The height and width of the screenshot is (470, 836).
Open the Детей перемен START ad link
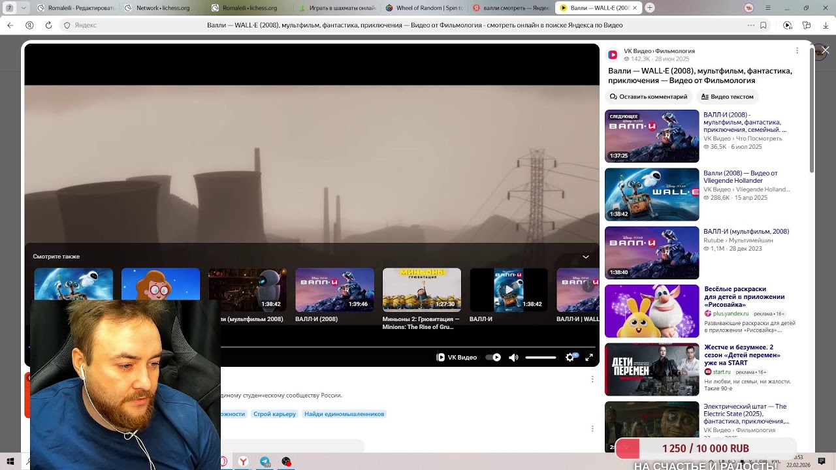(x=742, y=355)
